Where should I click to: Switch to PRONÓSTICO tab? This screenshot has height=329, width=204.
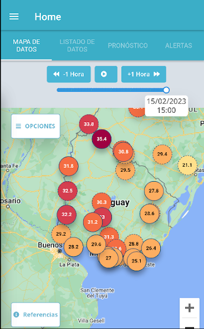128,46
